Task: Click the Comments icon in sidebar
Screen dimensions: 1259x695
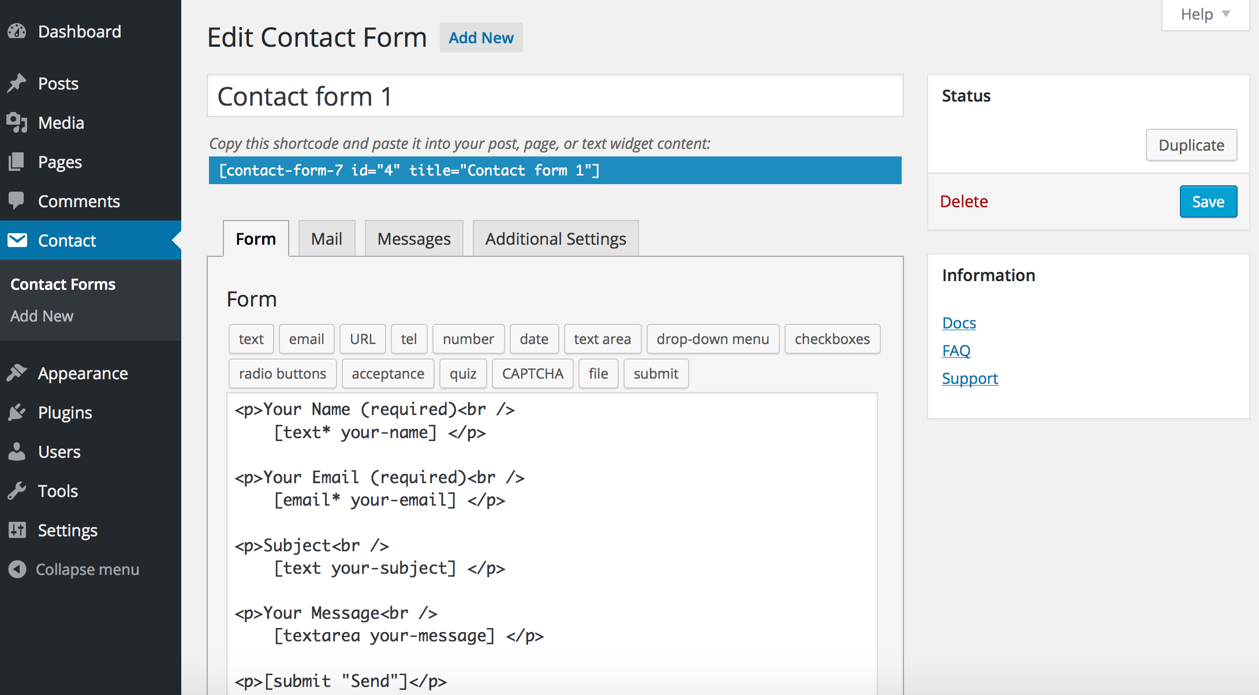Action: [17, 200]
